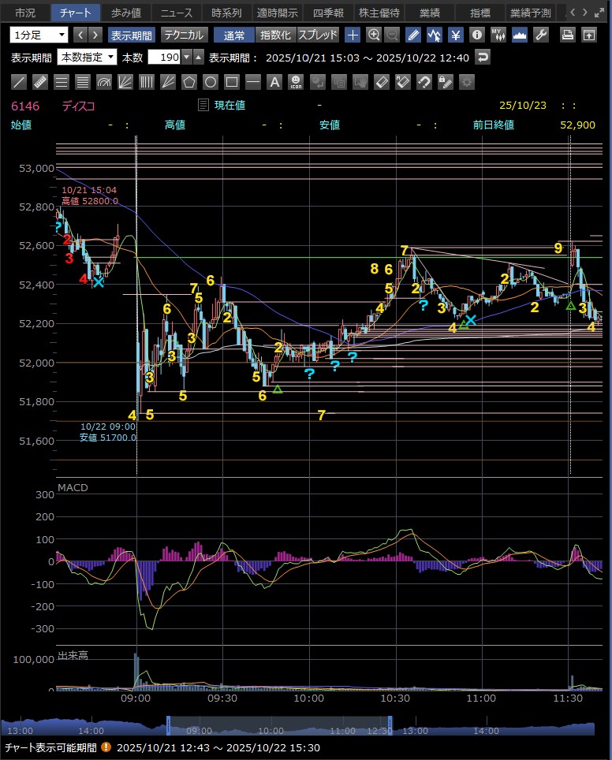612x760 pixels.
Task: Select the eraser tool in drawing toolbar
Action: tap(381, 82)
